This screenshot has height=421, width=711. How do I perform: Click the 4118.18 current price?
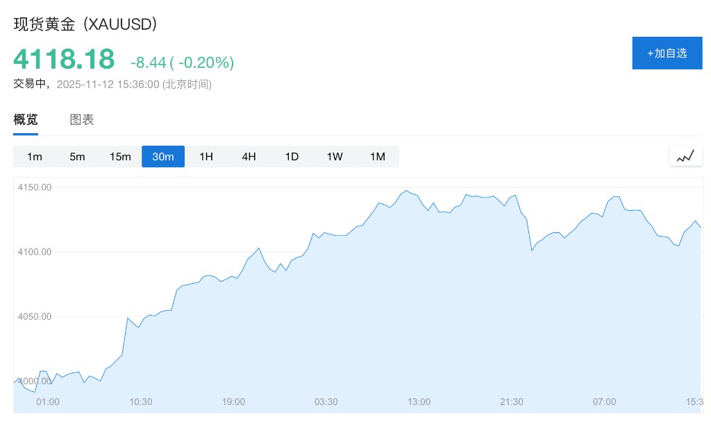64,60
